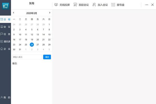The height and width of the screenshot is (104, 156).
Task: Select the 15th in the calendar
Action: pos(49,35)
